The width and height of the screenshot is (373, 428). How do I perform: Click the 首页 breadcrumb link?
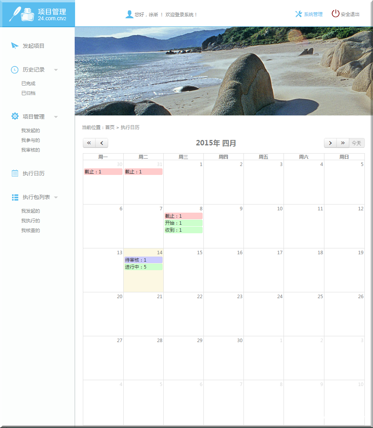tap(110, 128)
